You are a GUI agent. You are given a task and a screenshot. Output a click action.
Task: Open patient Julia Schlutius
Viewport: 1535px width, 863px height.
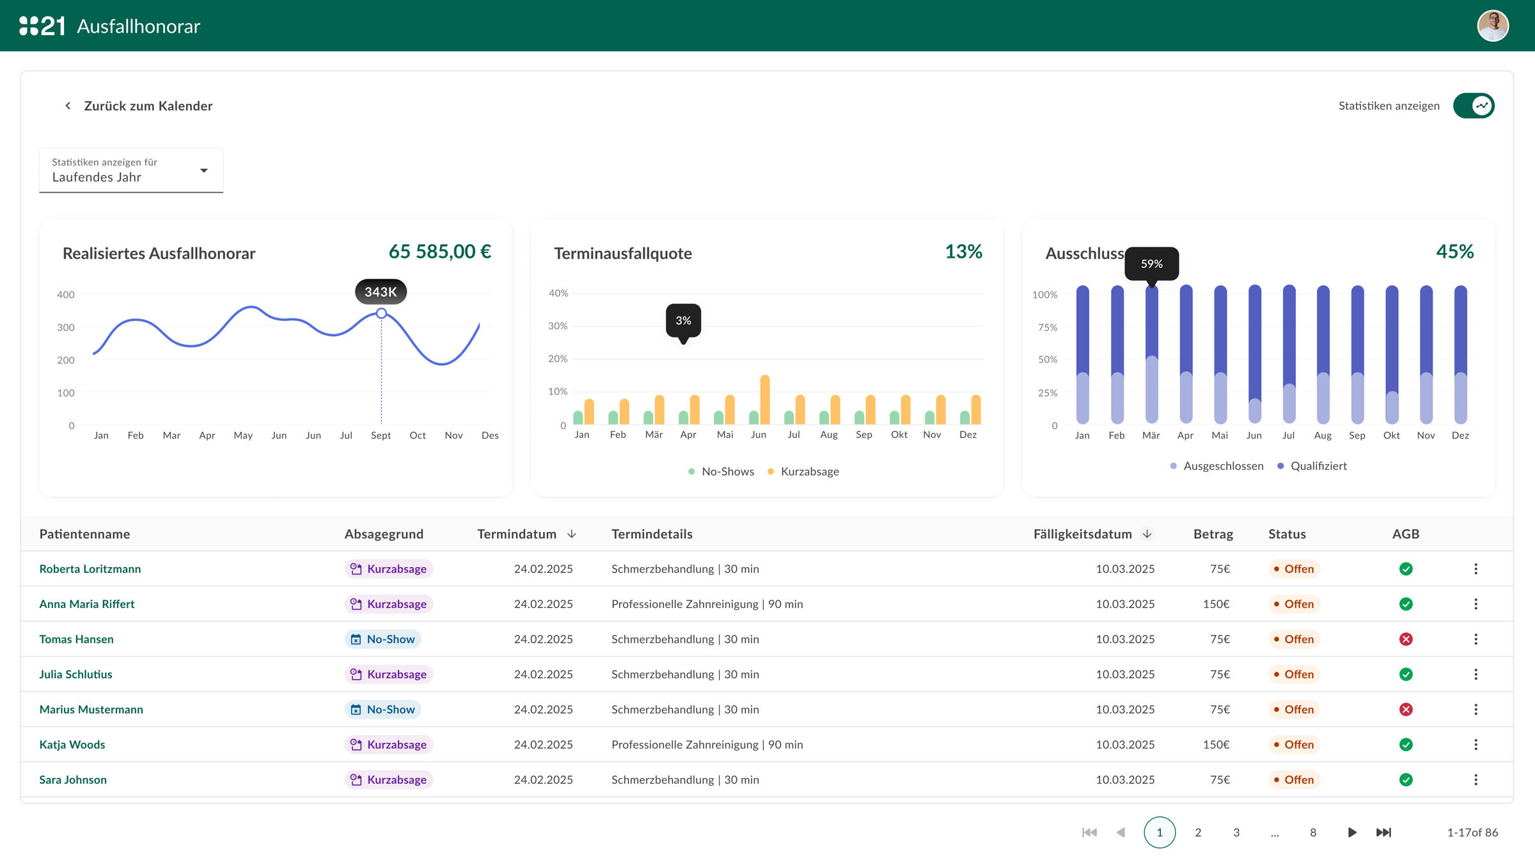coord(75,674)
